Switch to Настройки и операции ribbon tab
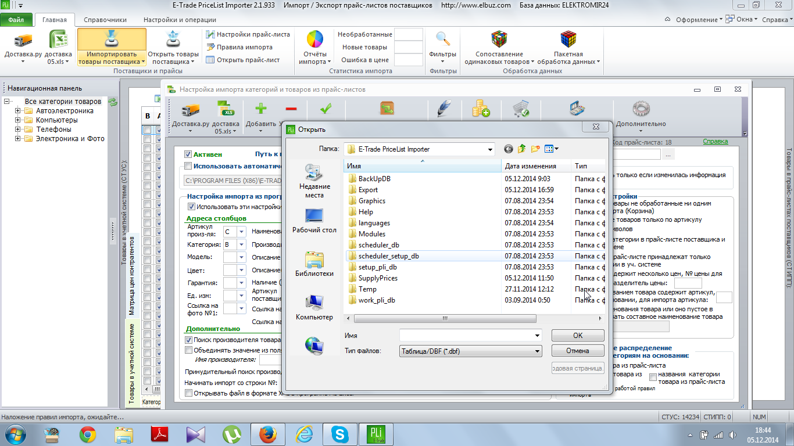The width and height of the screenshot is (794, 446). pos(180,20)
